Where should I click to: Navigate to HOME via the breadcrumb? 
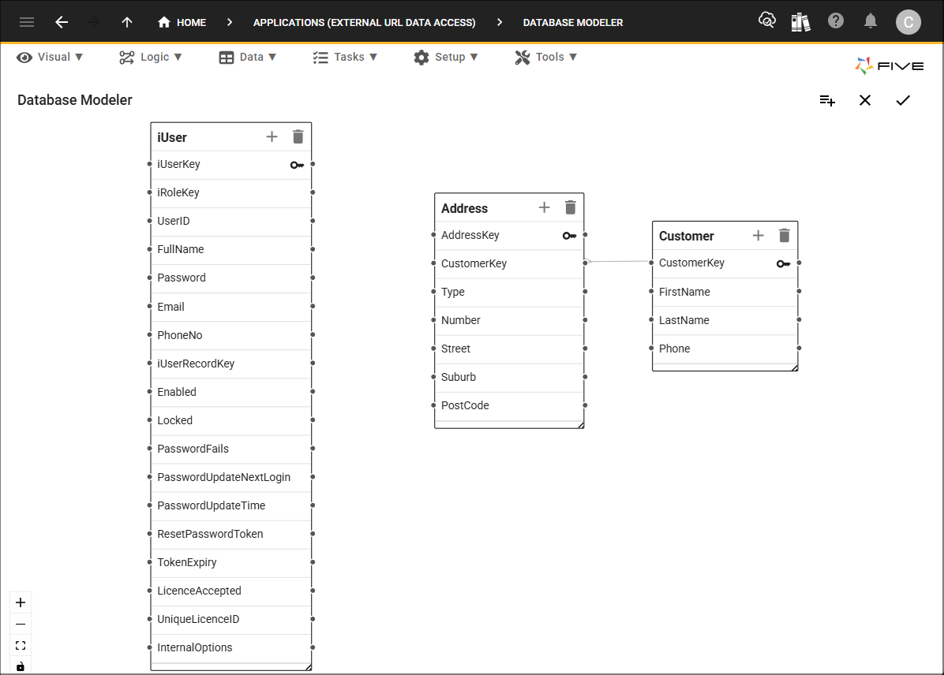point(182,22)
